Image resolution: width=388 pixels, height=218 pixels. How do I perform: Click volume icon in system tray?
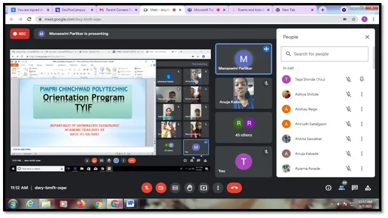tap(338, 204)
